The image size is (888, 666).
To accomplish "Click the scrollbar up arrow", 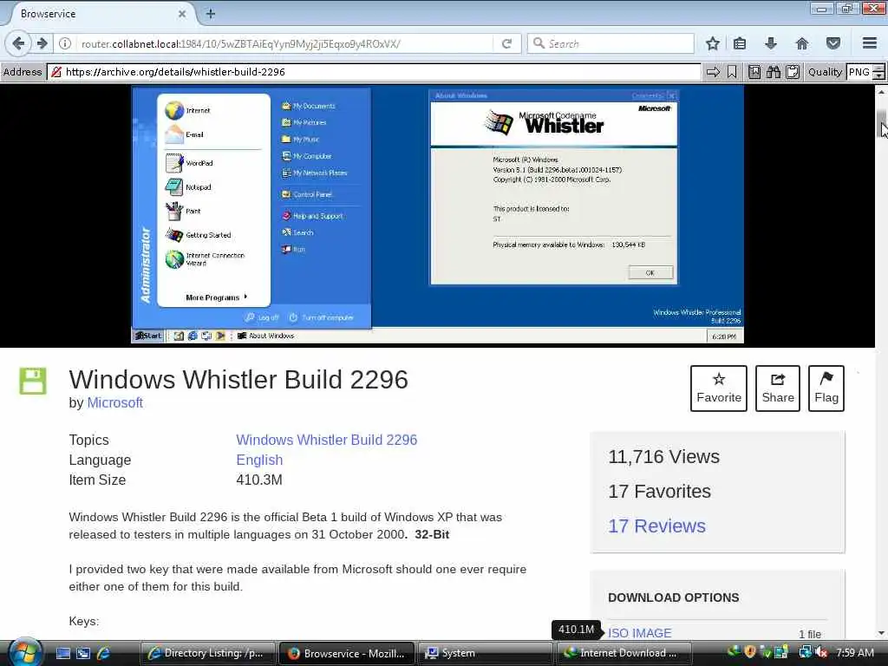I will tap(882, 91).
